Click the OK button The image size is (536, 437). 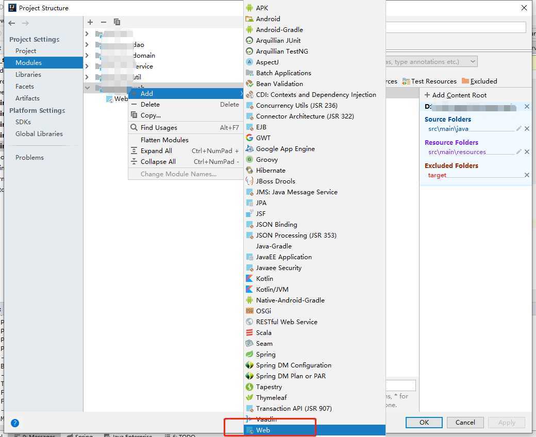(x=424, y=422)
